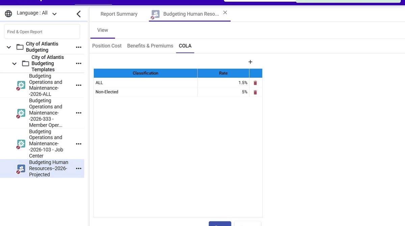Switch to the Benefits & Premiums tab

click(150, 46)
